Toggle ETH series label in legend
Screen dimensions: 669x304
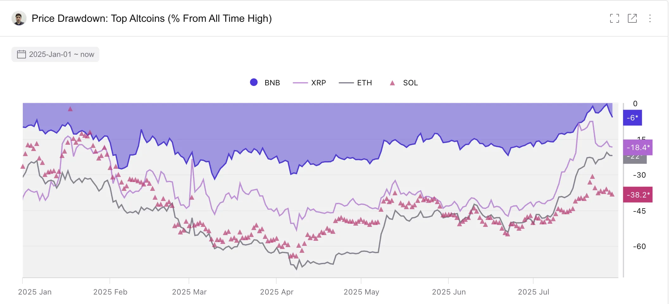click(x=364, y=83)
